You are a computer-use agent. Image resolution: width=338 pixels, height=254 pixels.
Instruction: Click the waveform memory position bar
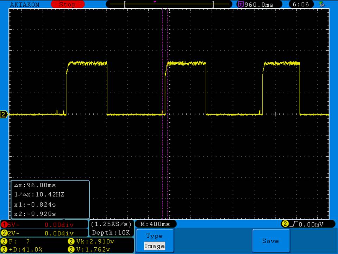click(169, 5)
